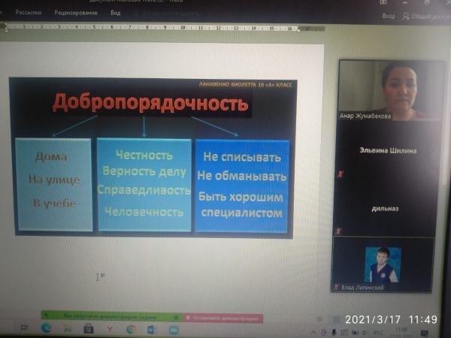Screen dimensions: 451x338
Task: Select Анар Жумабекова video tile
Action: [x=383, y=89]
